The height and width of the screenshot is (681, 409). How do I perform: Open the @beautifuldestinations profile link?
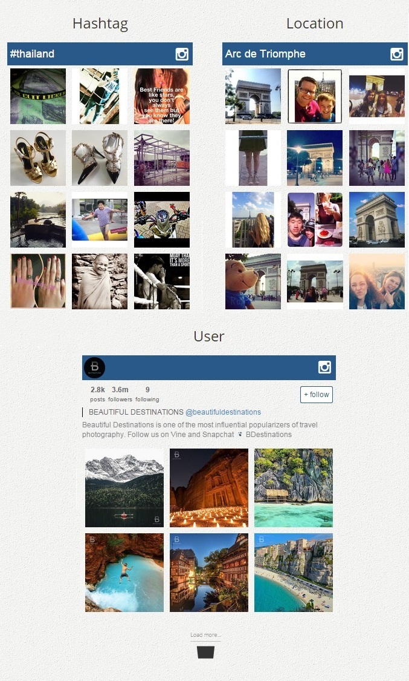[x=223, y=412]
